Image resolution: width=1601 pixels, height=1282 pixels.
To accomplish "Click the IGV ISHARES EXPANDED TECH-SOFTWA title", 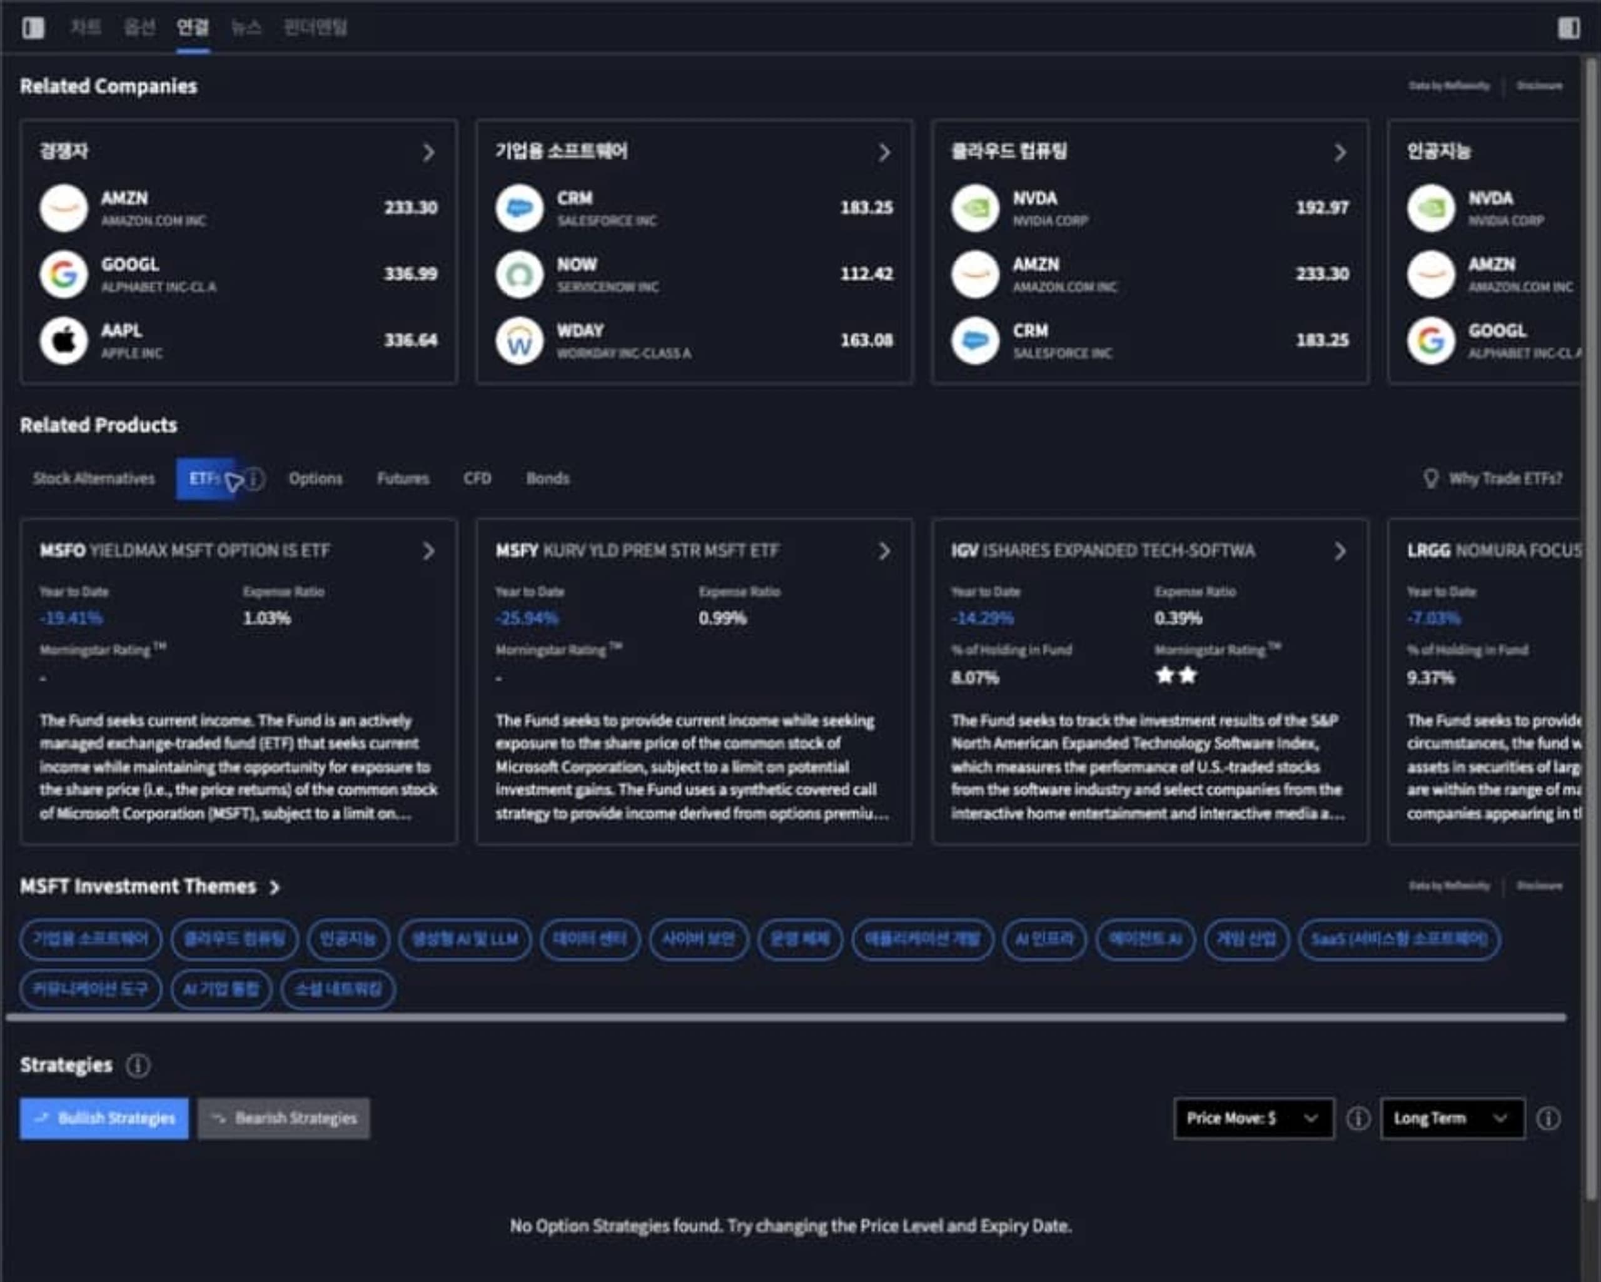I will 1103,551.
